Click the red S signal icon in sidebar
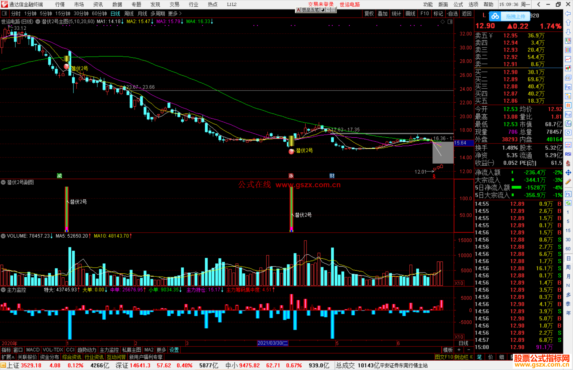The image size is (573, 370). click(x=568, y=163)
